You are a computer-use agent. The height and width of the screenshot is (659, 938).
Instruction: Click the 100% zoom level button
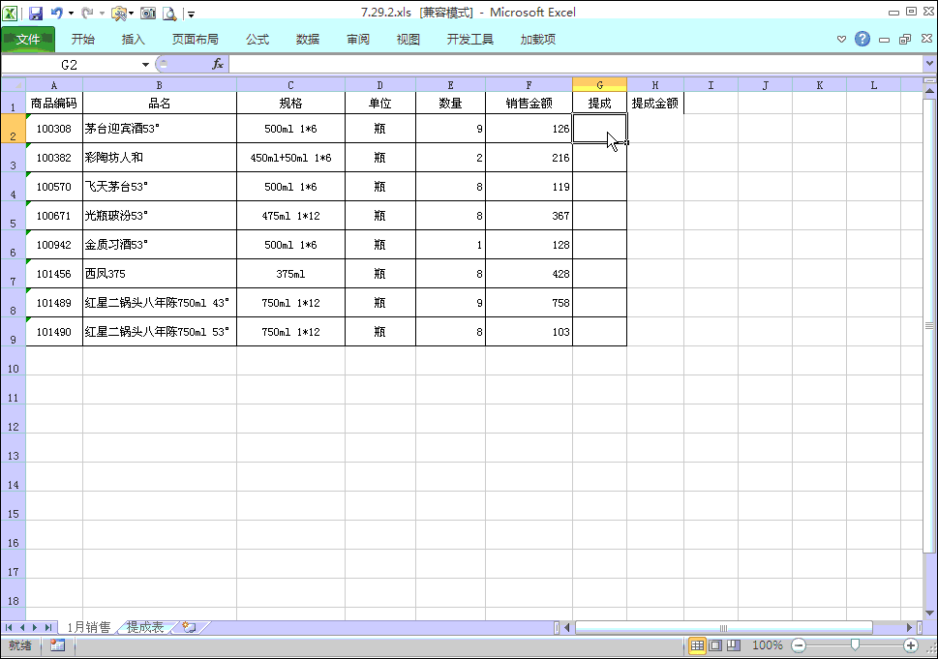point(768,644)
